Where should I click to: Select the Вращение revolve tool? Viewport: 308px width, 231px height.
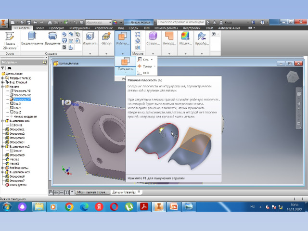point(52,38)
